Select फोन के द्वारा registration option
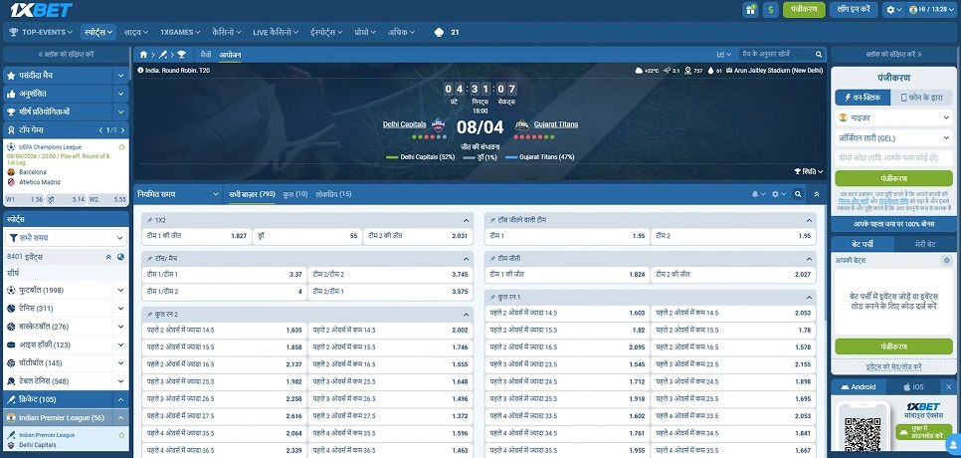961x458 pixels. (922, 97)
